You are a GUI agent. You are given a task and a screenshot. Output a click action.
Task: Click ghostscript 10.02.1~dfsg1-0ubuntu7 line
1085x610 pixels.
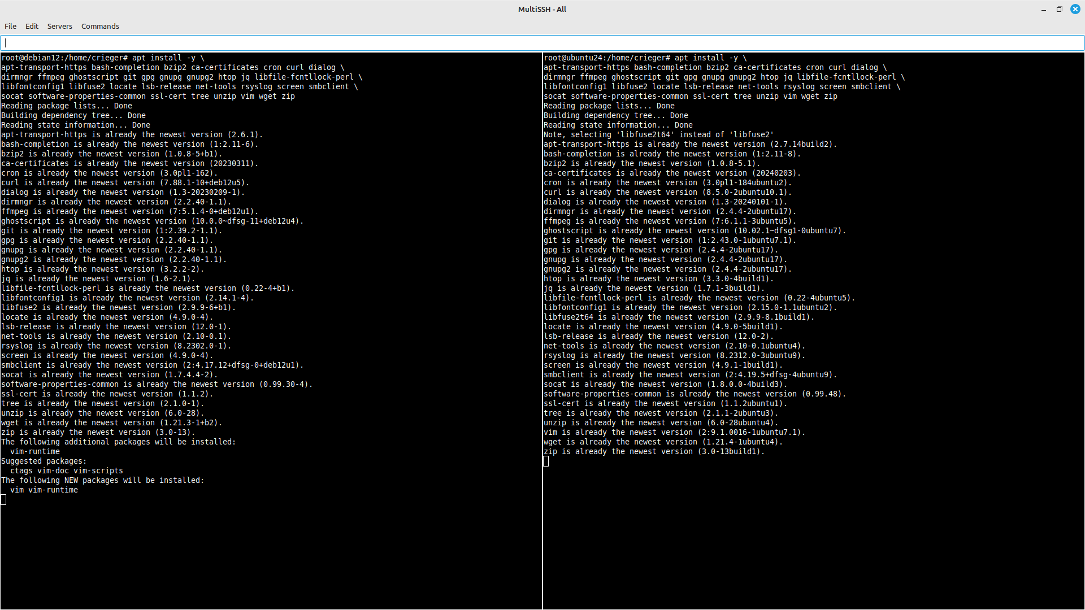(x=695, y=230)
